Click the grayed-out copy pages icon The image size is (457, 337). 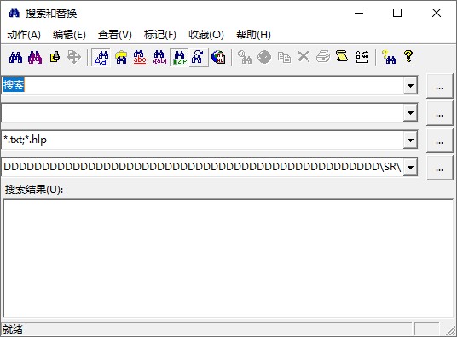click(284, 57)
